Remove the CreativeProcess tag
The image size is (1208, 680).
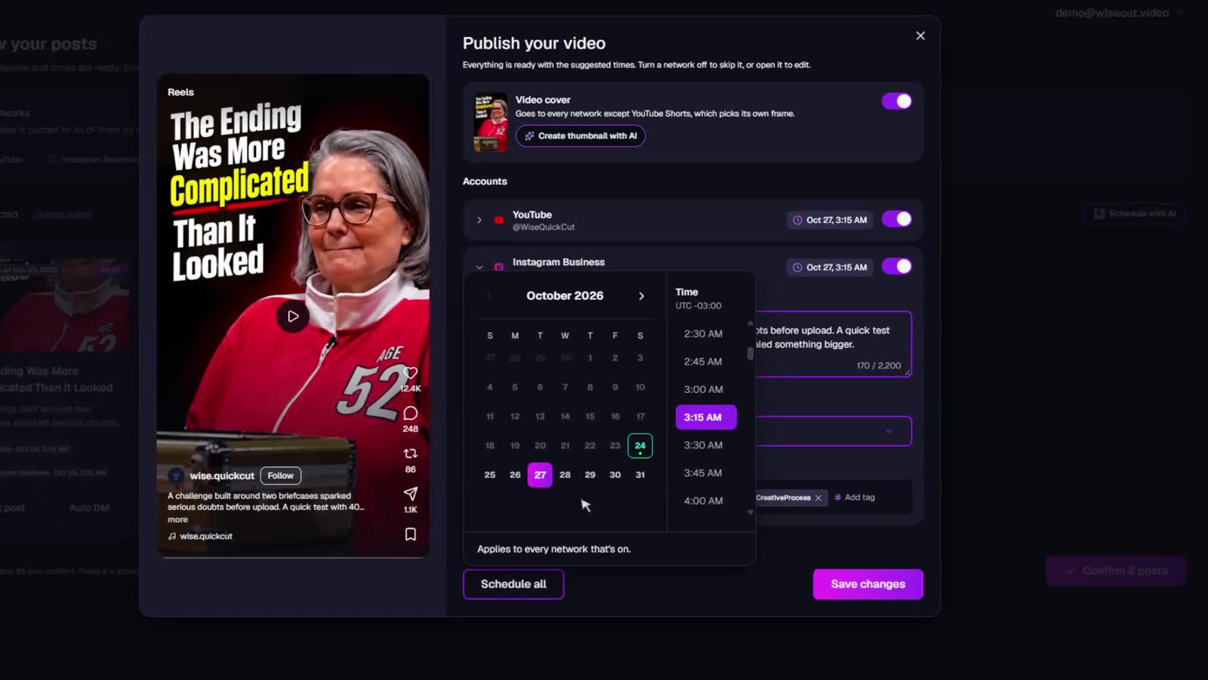pos(818,498)
